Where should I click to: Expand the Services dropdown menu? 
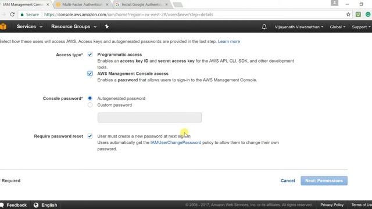click(x=30, y=27)
